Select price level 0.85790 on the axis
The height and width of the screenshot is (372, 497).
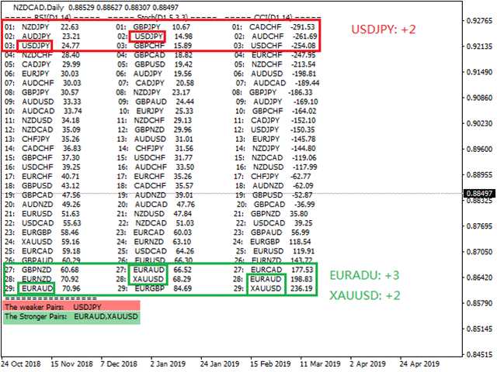click(479, 303)
